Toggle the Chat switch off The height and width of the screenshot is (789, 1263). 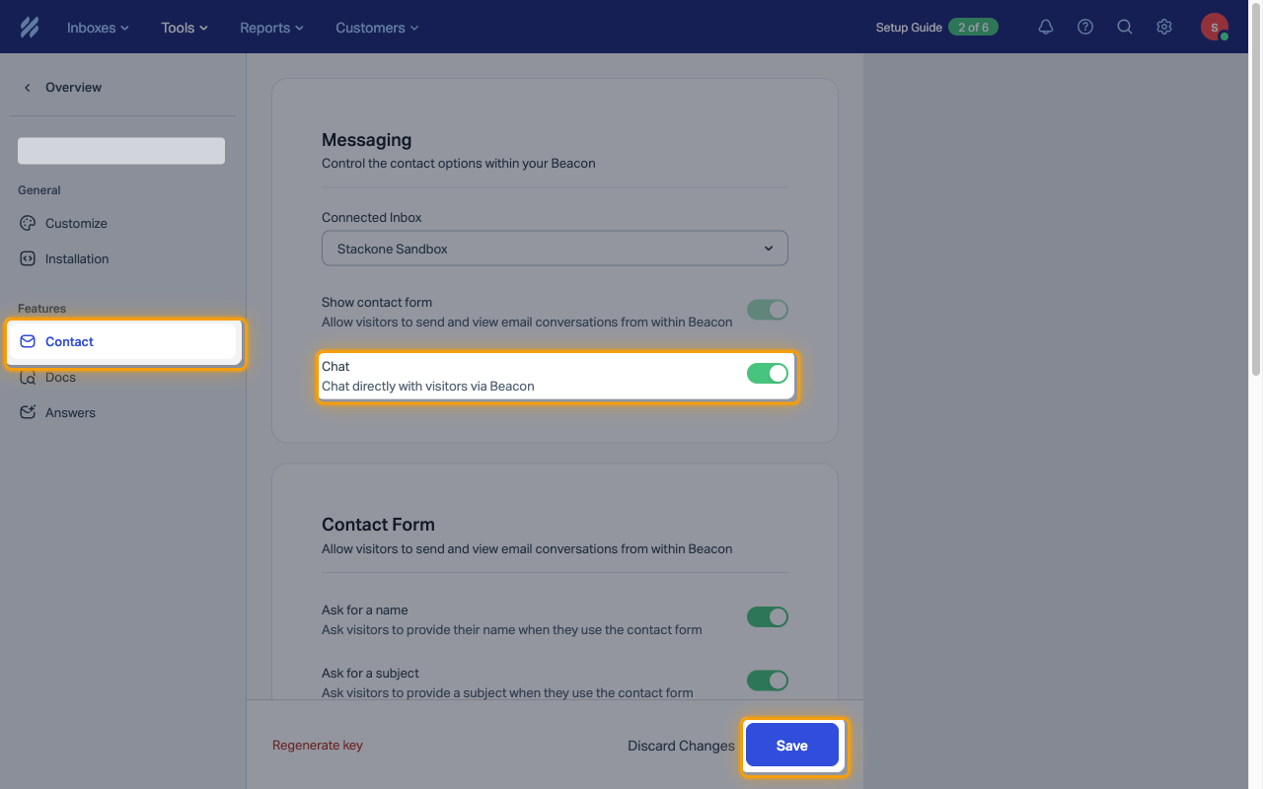pos(768,373)
